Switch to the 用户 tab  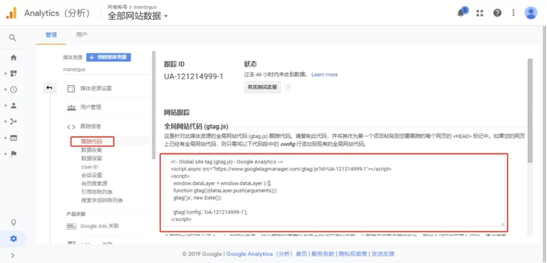click(81, 35)
